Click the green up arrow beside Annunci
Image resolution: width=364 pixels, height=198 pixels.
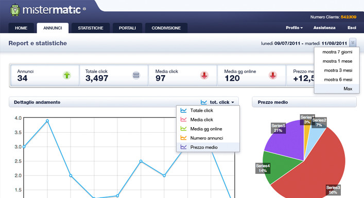(x=67, y=76)
